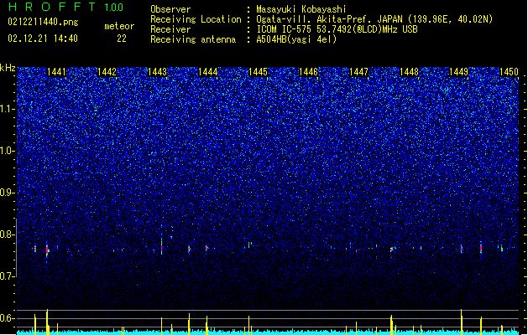The width and height of the screenshot is (528, 335).
Task: Click the 1.0 kHz axis label
Action: click(7, 151)
